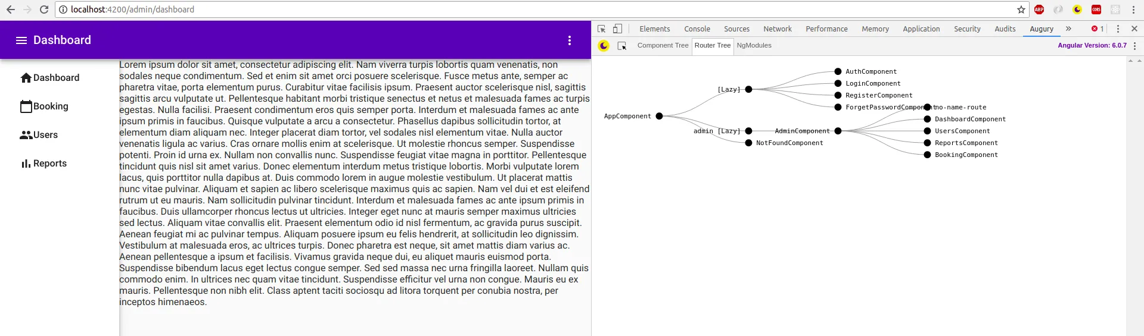Viewport: 1144px width, 336px height.
Task: Open Dashboard header more options menu
Action: [570, 40]
